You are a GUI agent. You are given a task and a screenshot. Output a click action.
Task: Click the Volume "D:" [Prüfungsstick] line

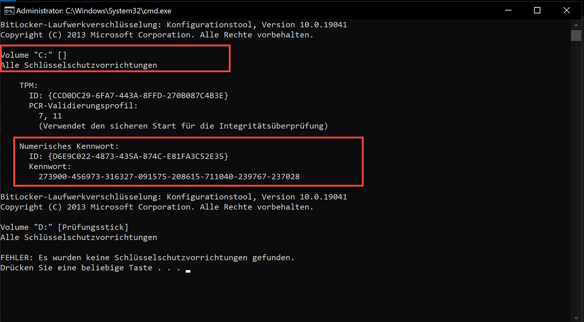click(x=64, y=227)
